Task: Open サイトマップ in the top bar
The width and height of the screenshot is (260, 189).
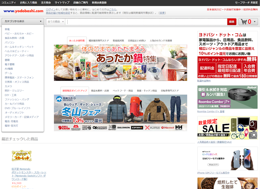Action: click(62, 3)
